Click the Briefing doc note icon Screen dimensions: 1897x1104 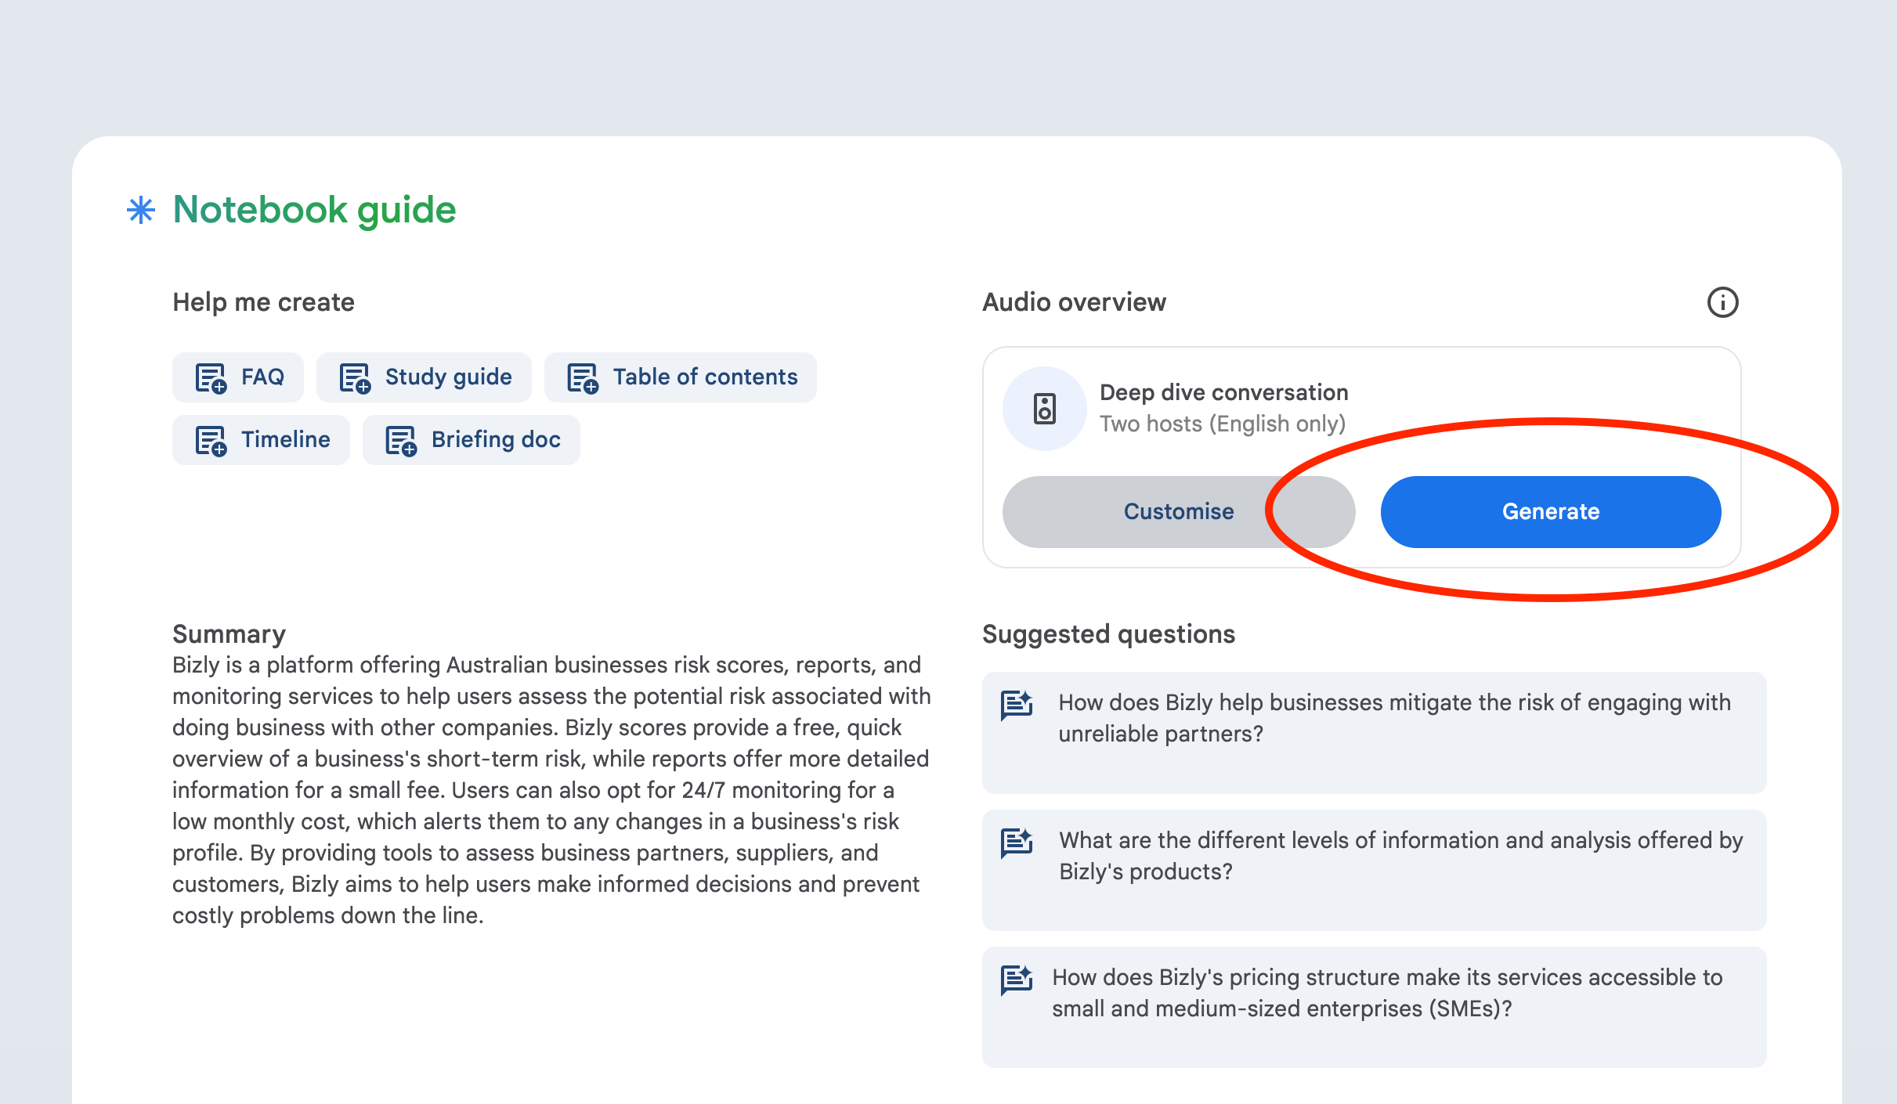pyautogui.click(x=401, y=441)
